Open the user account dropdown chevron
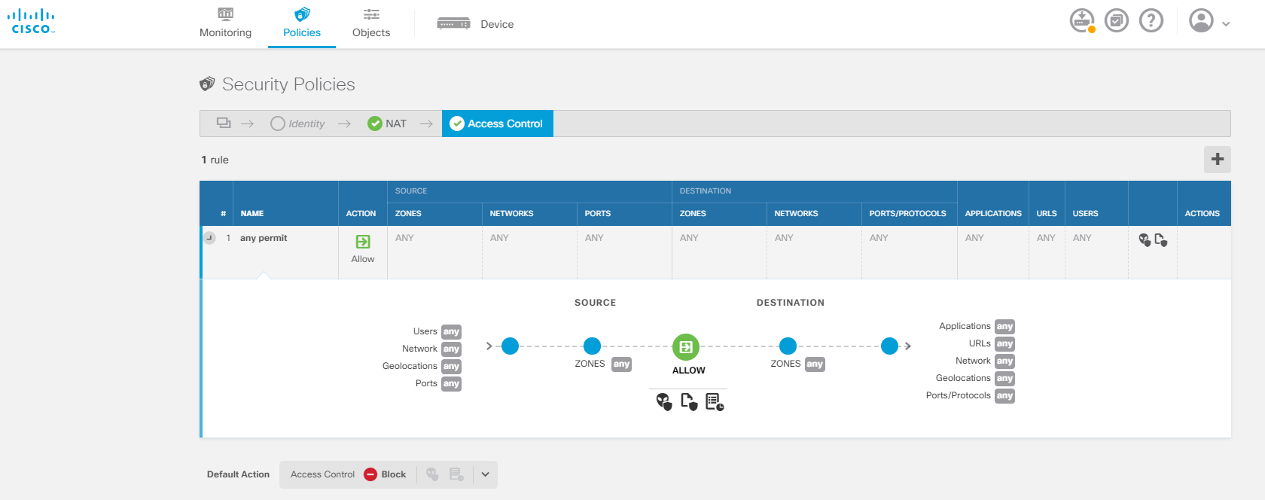 (x=1226, y=24)
